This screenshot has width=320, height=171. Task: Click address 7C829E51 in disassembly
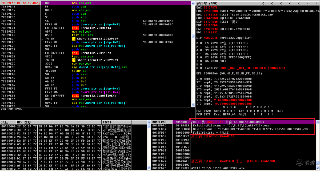[x=8, y=96]
